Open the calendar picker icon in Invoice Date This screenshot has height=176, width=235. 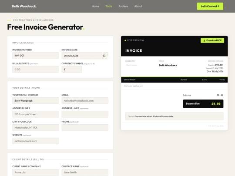104,56
